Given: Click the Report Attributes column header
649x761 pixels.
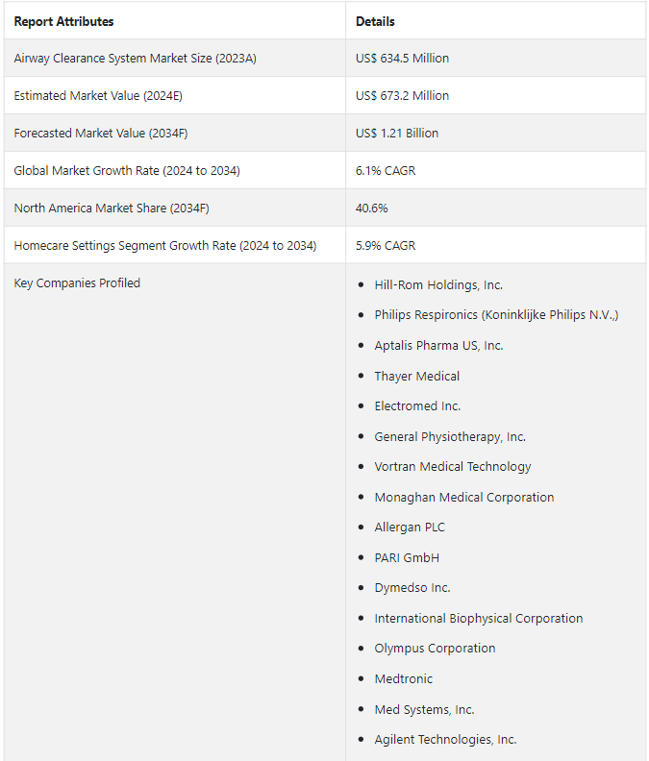Looking at the screenshot, I should pos(63,21).
